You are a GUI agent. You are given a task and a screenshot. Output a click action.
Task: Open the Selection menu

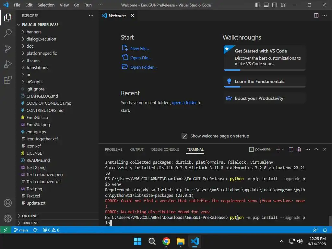coord(46,5)
